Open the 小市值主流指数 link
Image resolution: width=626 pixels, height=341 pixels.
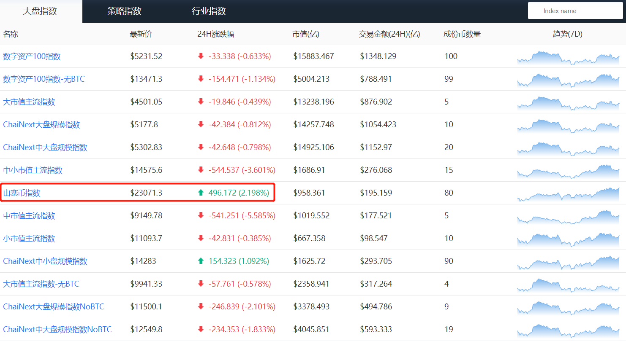(x=29, y=239)
